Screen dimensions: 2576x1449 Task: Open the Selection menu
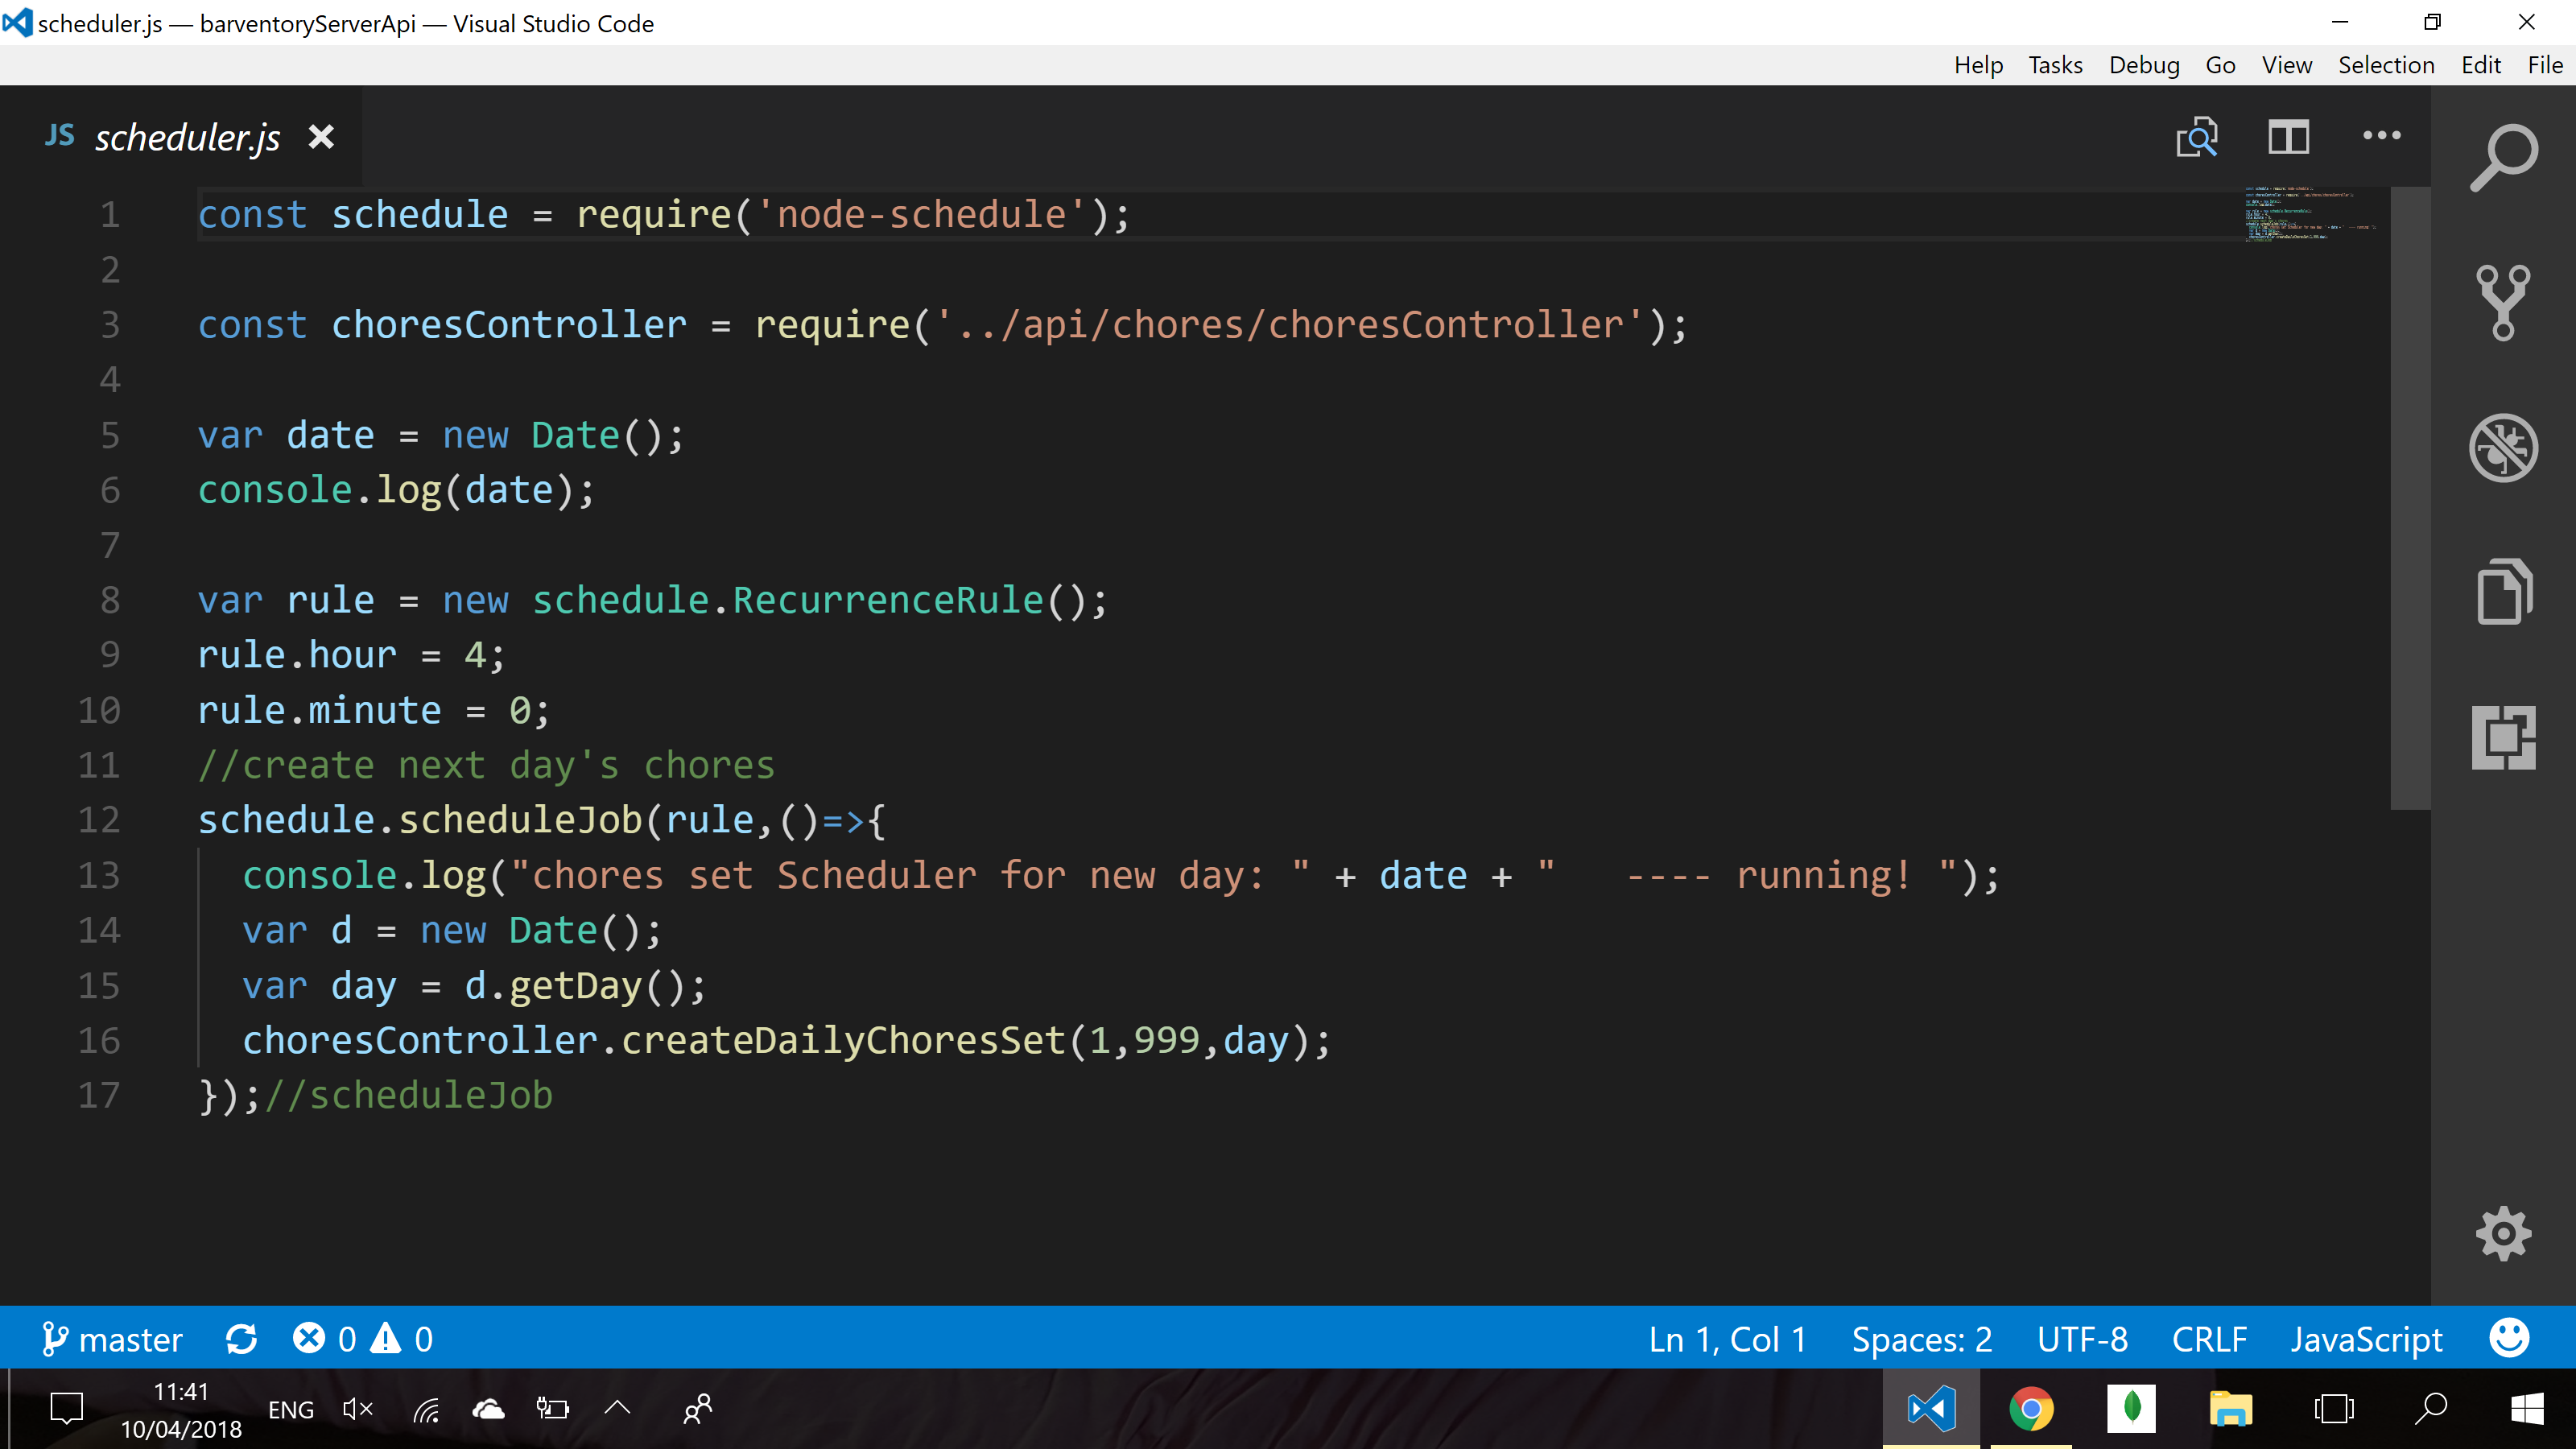(2387, 64)
